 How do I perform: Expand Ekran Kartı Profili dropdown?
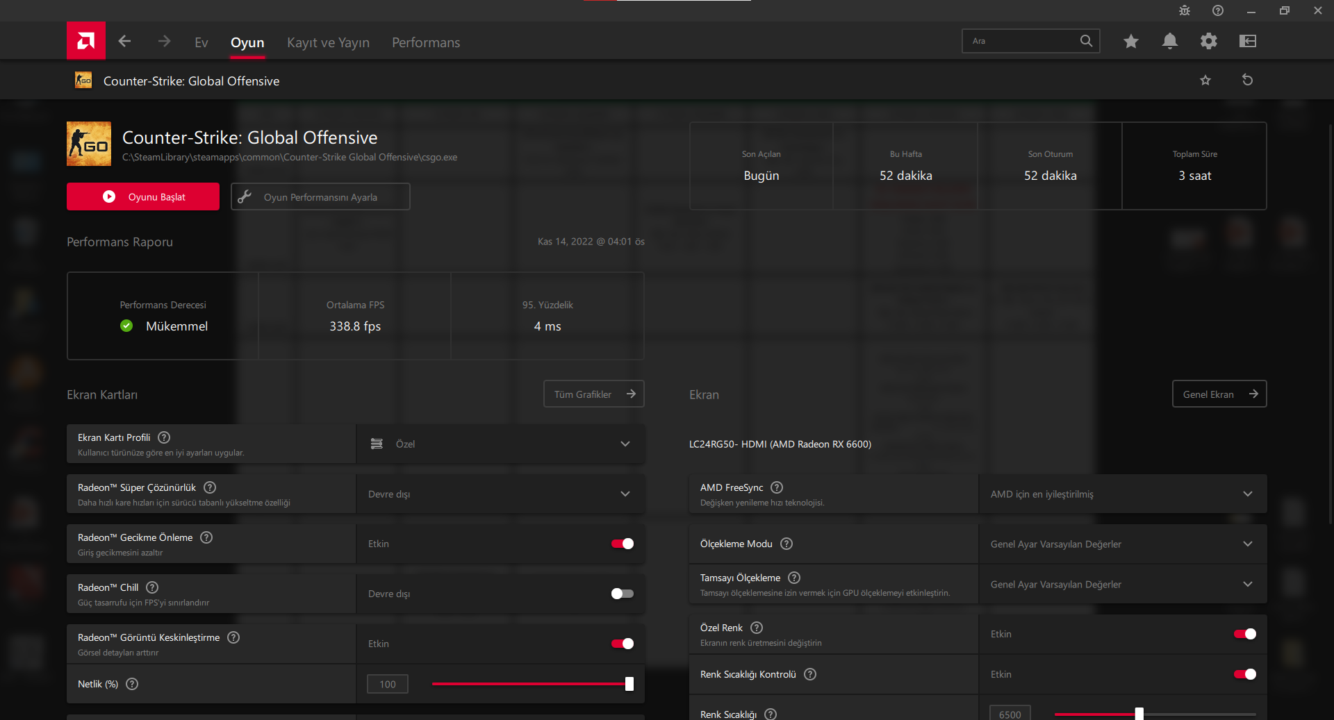click(500, 444)
